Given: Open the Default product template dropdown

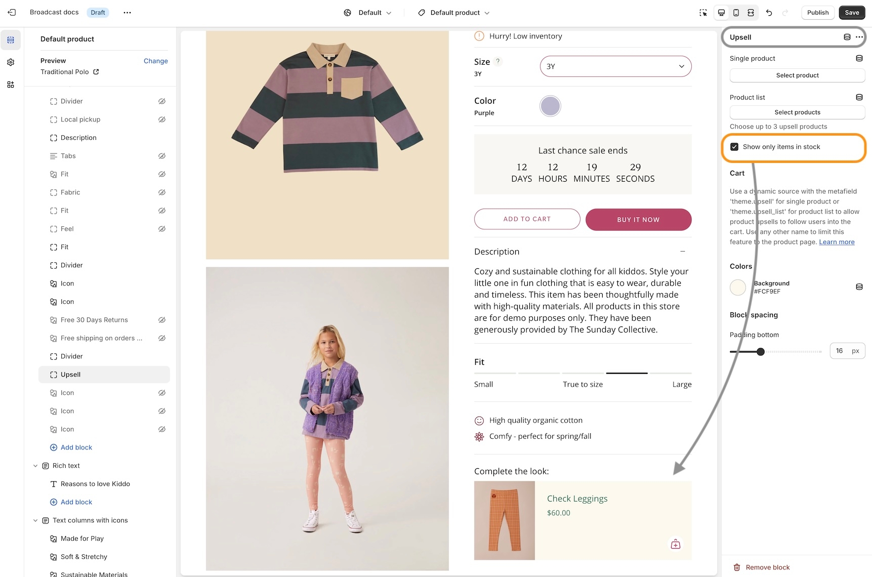Looking at the screenshot, I should 454,13.
